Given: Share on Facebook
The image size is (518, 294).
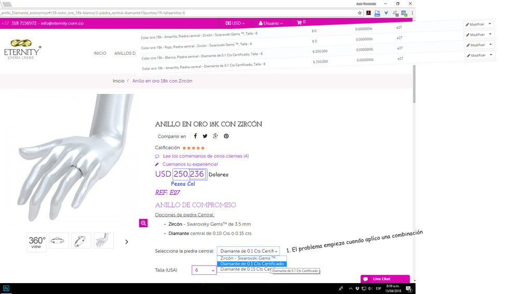Looking at the screenshot, I should 195,136.
